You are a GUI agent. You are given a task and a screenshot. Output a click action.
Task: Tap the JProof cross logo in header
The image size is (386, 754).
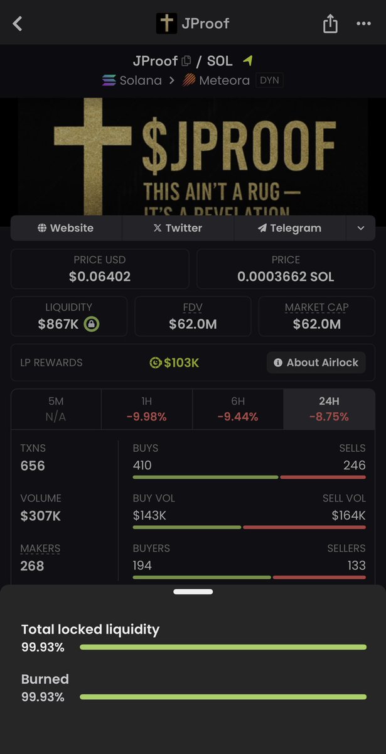click(166, 24)
